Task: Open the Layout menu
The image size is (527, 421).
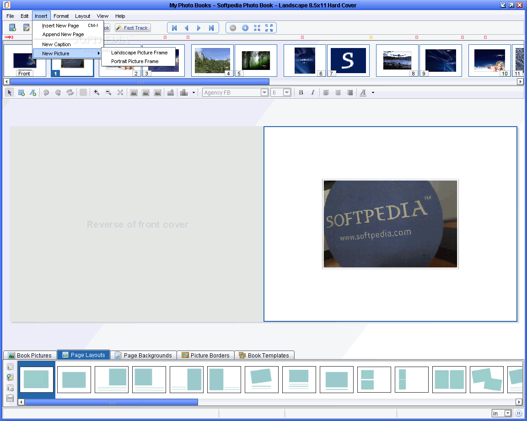Action: coord(83,16)
